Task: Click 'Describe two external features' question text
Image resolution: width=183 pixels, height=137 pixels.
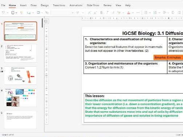Action: tap(124, 49)
